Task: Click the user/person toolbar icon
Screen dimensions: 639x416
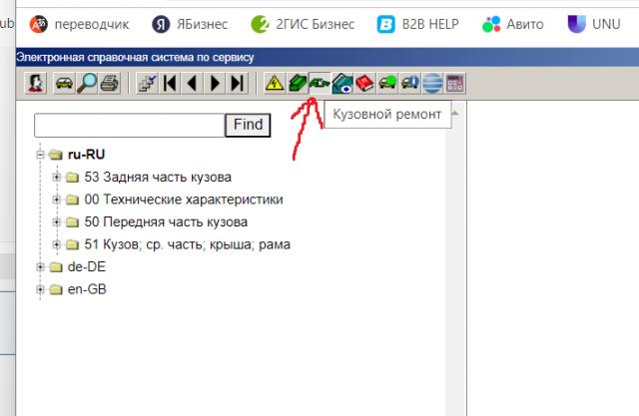Action: 36,83
